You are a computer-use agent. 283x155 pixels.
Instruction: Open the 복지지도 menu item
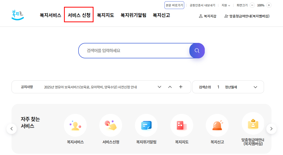click(x=105, y=15)
